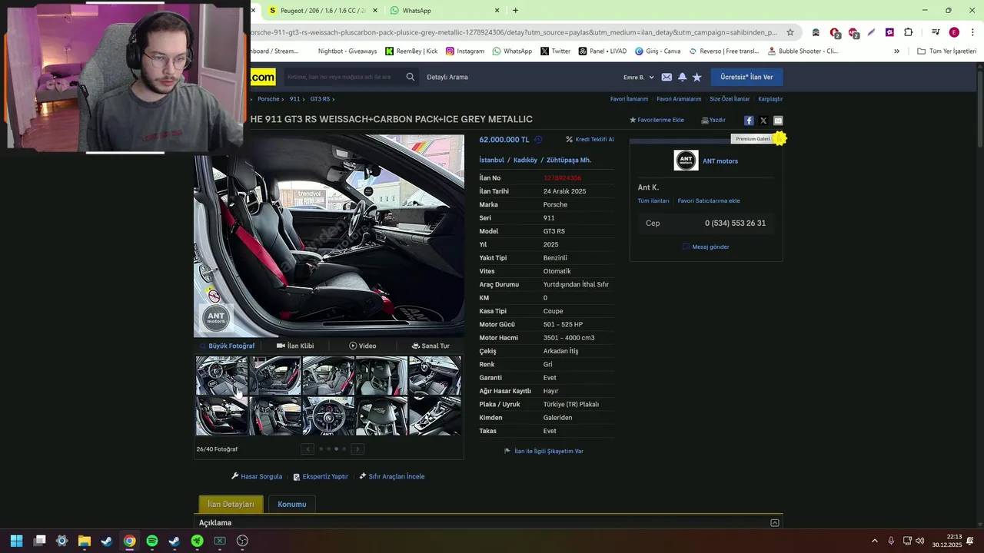Open favorites star icon in site header
Viewport: 984px width, 553px height.
click(x=697, y=77)
